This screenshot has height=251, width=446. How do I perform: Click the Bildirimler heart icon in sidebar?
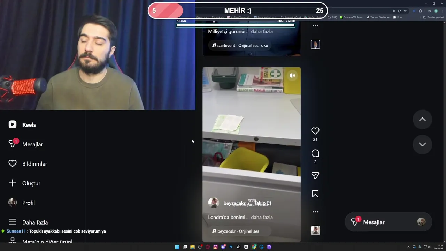13,163
